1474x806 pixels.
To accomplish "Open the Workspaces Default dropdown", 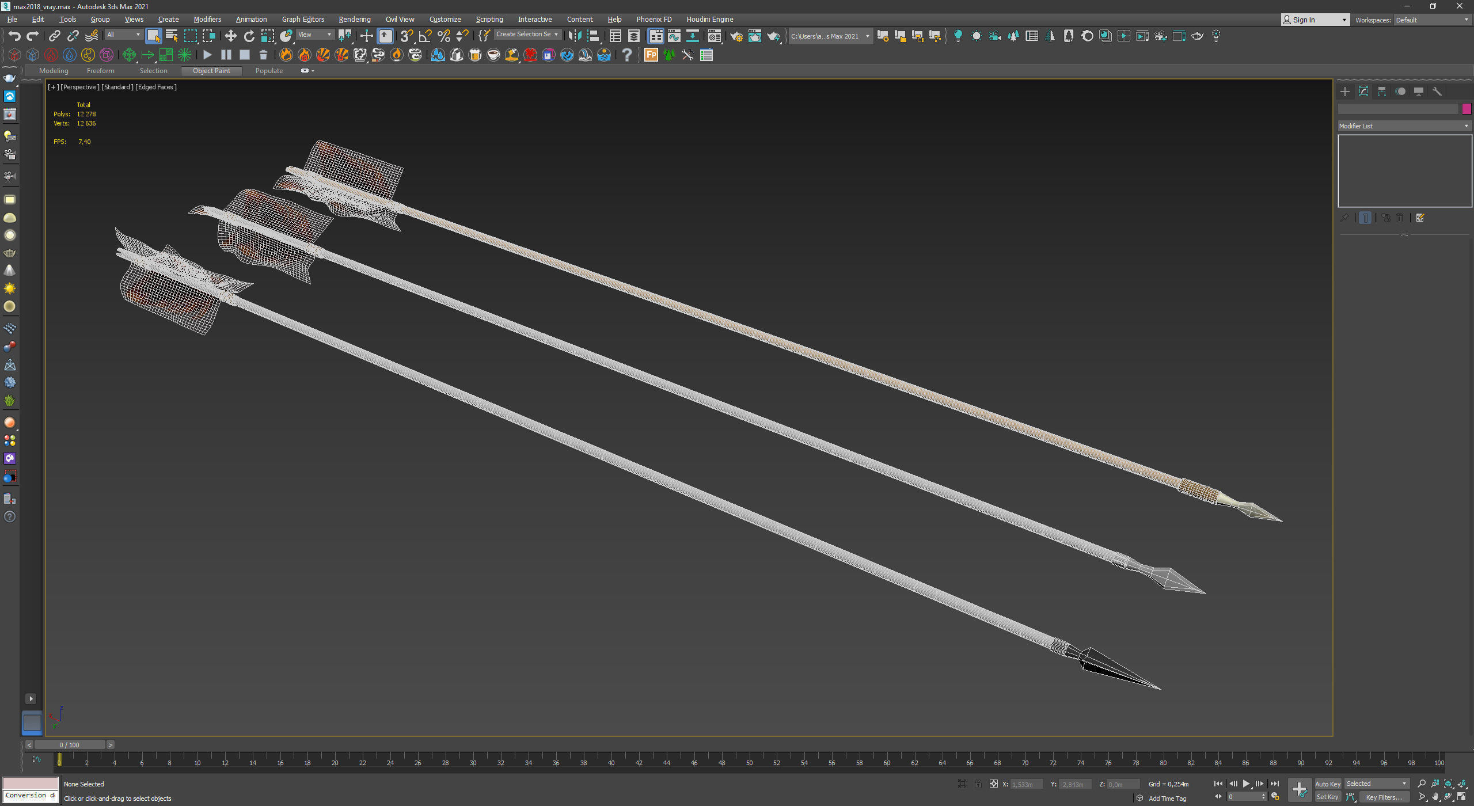I will coord(1431,20).
